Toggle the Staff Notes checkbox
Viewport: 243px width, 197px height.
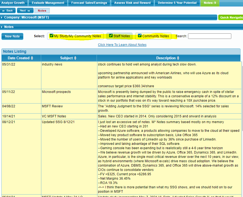coord(111,36)
